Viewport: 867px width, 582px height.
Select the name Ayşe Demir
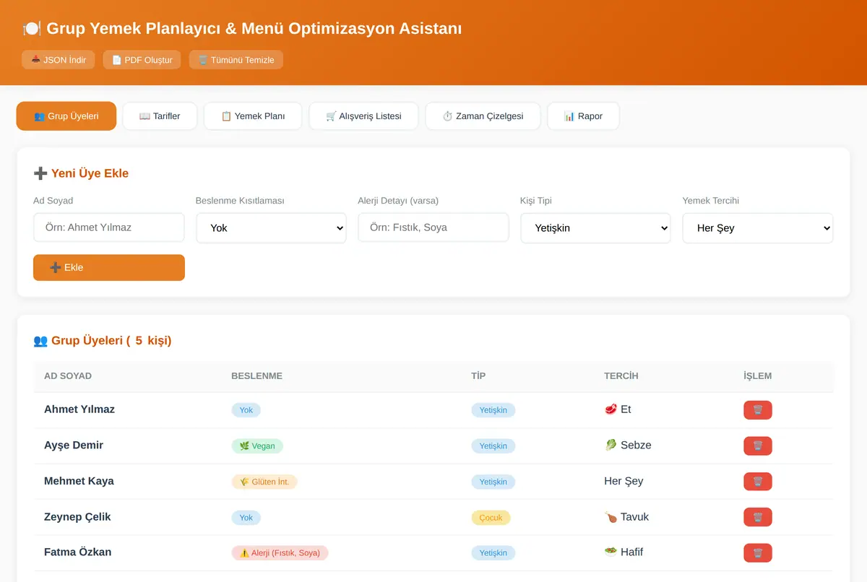[x=74, y=446]
